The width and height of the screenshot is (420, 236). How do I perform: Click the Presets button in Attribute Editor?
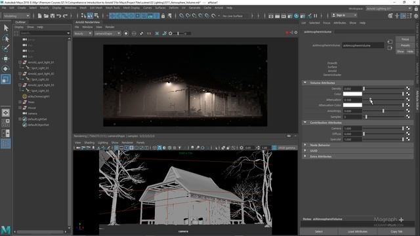(x=405, y=45)
